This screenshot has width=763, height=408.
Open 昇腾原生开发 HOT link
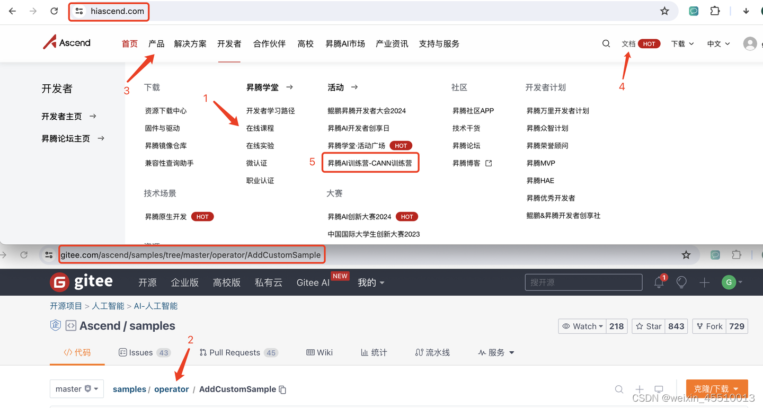point(179,217)
